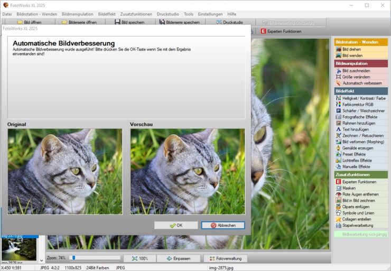Viewport: 391px width, 271px height.
Task: Click img-2875.jpg in status bar
Action: (221, 268)
